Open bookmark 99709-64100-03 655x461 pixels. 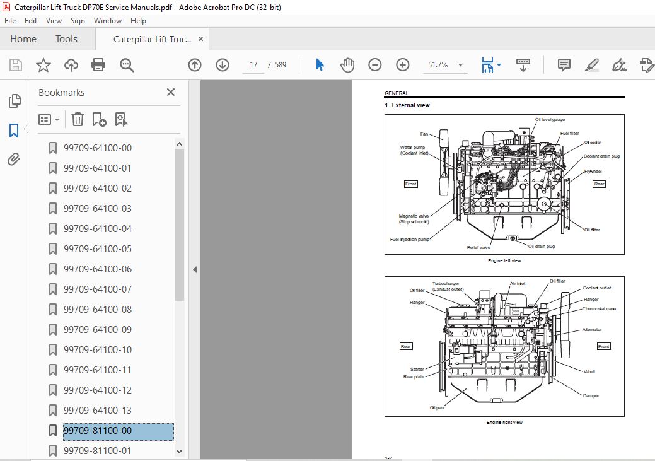(98, 208)
